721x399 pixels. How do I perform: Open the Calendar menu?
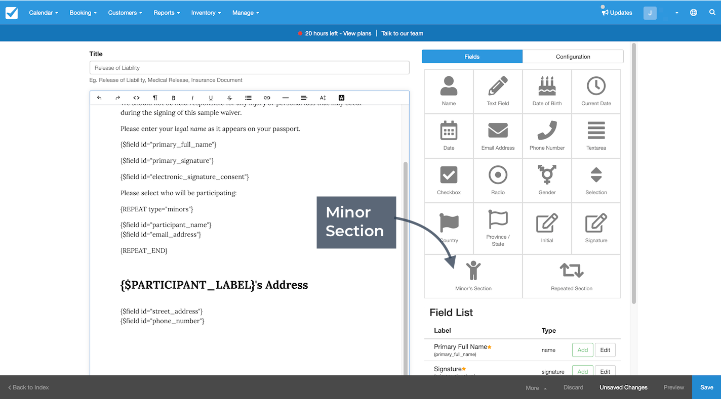(x=44, y=13)
